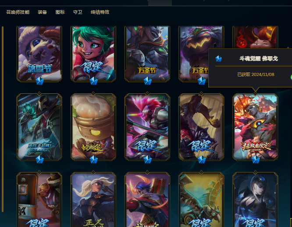Viewport: 292px width, 227px height.
Task: Select the 图标 tab
Action: [60, 12]
